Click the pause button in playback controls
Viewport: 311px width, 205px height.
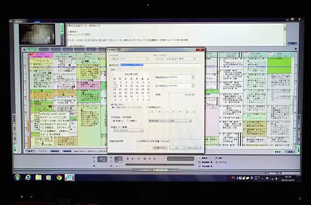145,159
